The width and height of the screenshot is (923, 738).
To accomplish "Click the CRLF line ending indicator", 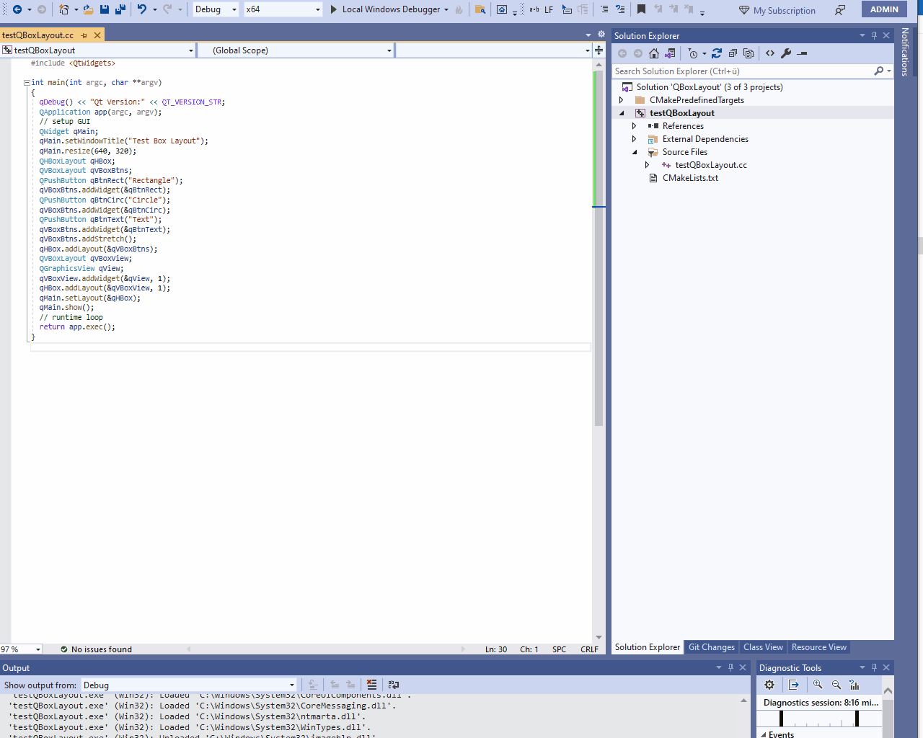I will point(589,649).
